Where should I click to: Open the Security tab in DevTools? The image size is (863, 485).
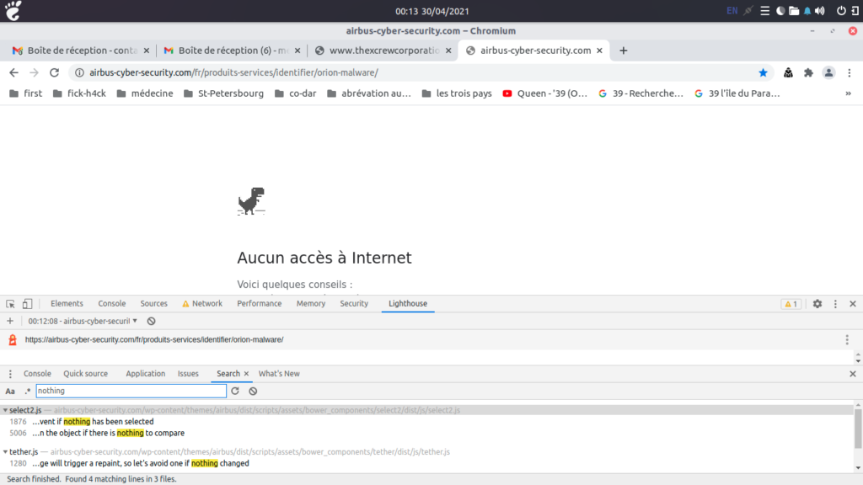coord(354,303)
